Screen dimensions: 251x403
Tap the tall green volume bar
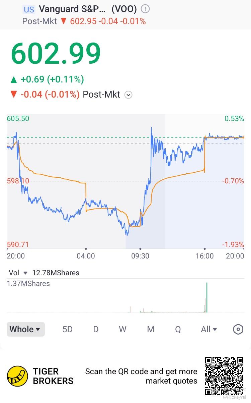tap(207, 297)
